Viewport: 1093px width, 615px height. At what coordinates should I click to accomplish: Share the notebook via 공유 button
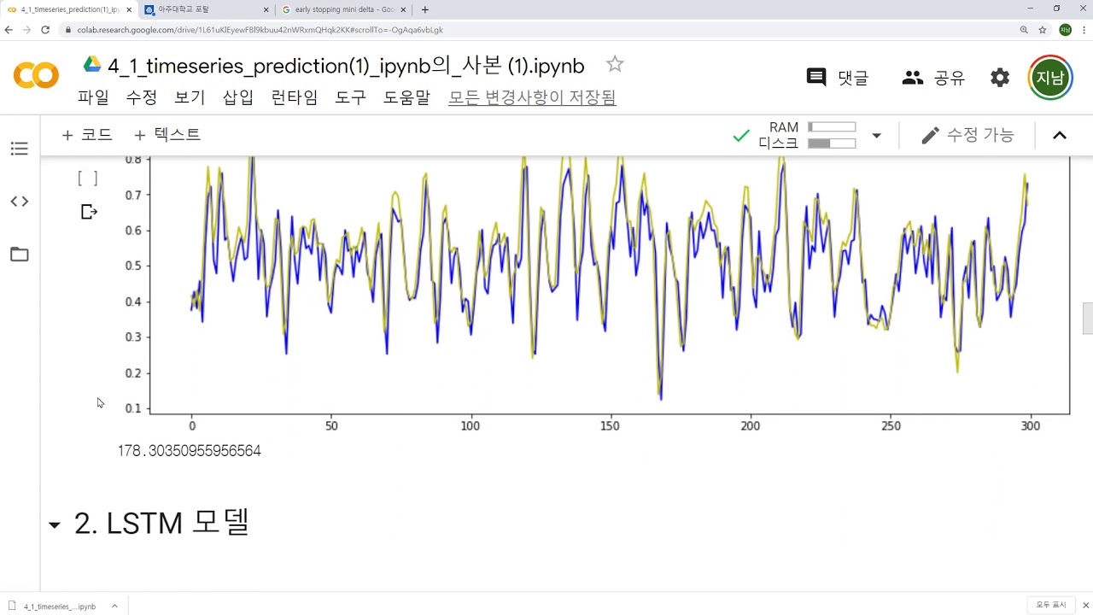click(x=933, y=78)
